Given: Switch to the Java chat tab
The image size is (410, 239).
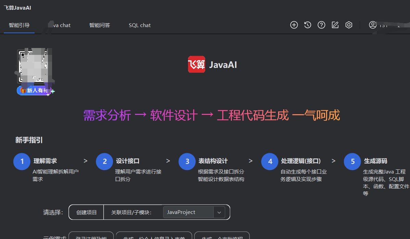Looking at the screenshot, I should tap(59, 25).
